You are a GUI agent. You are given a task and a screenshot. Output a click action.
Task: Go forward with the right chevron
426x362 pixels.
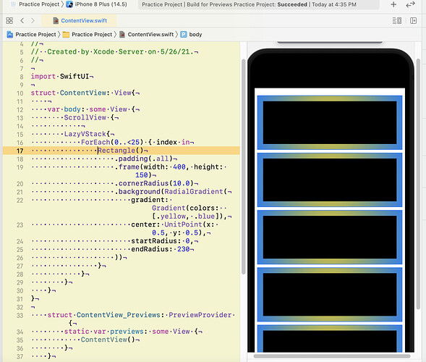pos(33,21)
